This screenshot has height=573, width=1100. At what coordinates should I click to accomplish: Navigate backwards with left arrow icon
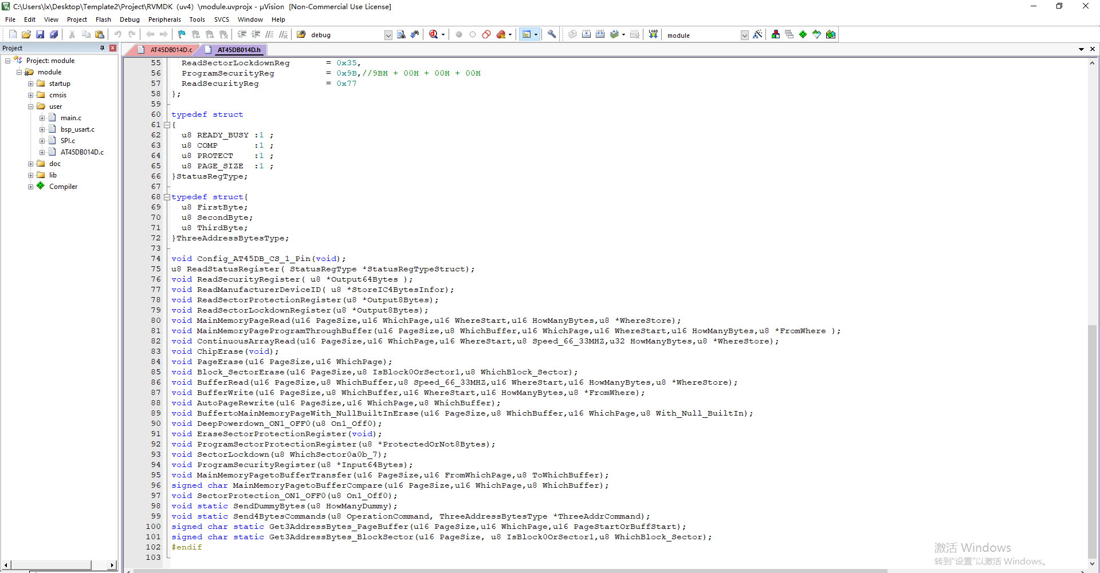pyautogui.click(x=150, y=35)
